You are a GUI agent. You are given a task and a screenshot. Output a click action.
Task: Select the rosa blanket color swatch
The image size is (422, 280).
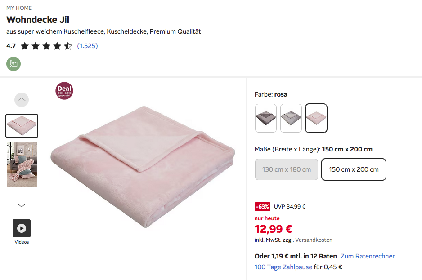(x=316, y=118)
